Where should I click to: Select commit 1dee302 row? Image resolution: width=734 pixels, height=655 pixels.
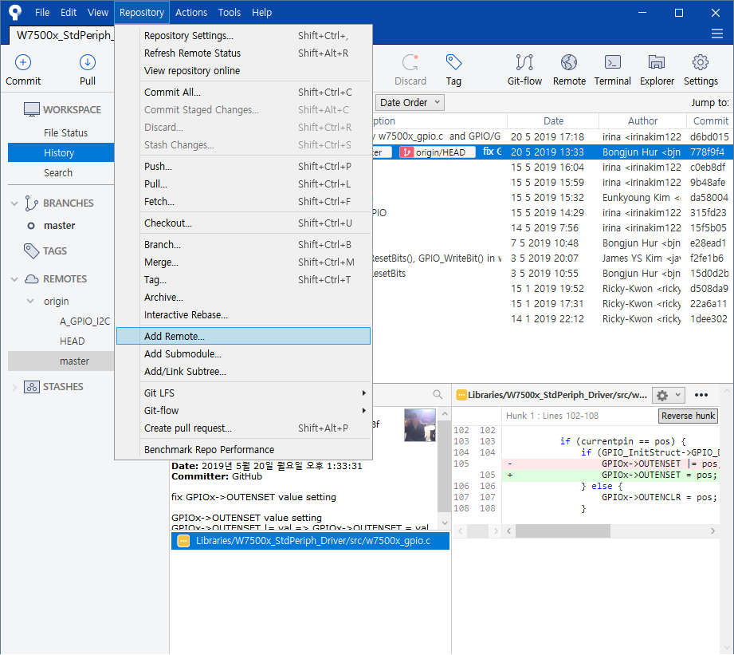(x=553, y=319)
